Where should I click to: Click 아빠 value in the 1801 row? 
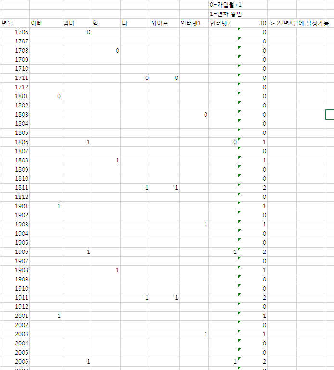46,96
